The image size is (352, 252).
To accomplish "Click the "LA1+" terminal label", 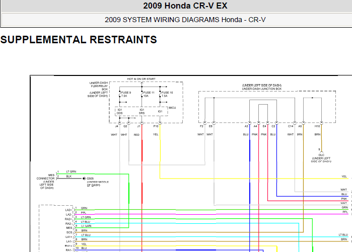I will (x=68, y=237).
